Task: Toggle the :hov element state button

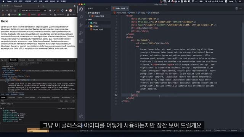Action: click(61, 101)
